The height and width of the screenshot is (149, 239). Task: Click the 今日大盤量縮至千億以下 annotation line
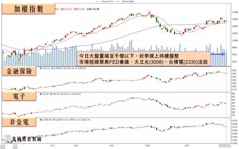pos(129,56)
